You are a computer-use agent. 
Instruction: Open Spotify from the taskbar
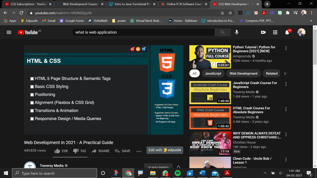[178, 173]
